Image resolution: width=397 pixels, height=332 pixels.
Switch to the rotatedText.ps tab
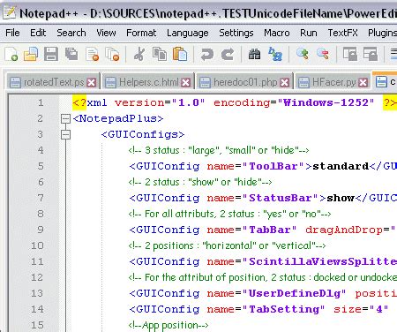click(x=54, y=82)
